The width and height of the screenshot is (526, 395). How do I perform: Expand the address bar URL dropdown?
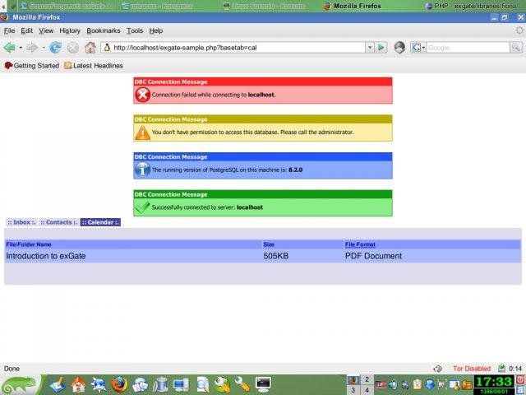click(x=370, y=48)
